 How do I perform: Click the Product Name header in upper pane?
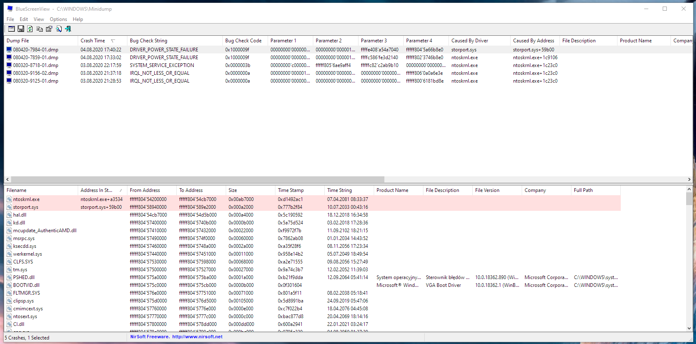tap(644, 41)
